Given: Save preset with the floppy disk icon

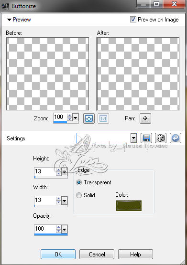Looking at the screenshot, I should [146, 138].
